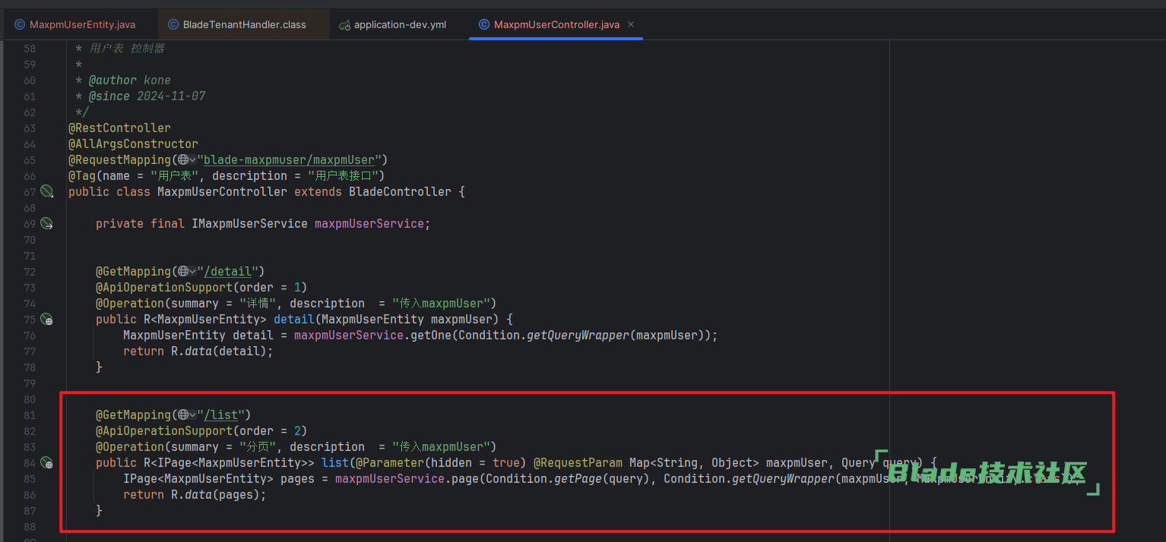Open the application-dev.yml tab
1166x542 pixels.
(393, 24)
